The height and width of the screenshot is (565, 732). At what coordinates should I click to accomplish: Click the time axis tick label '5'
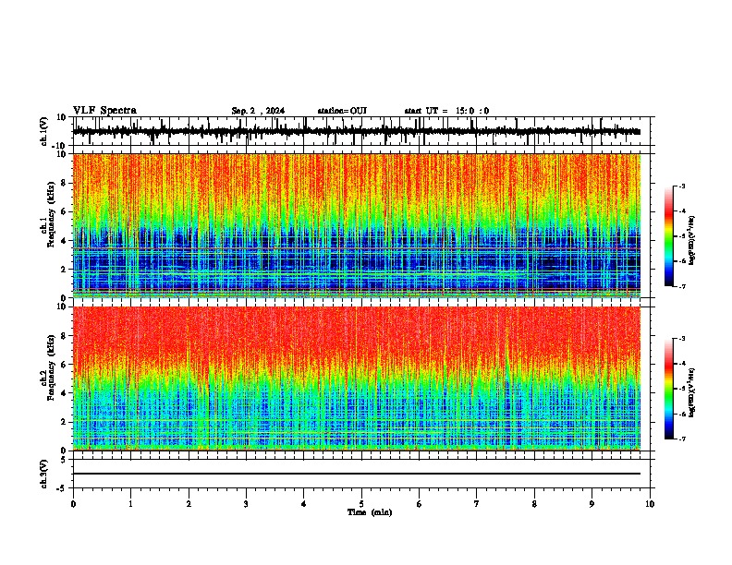coord(361,504)
